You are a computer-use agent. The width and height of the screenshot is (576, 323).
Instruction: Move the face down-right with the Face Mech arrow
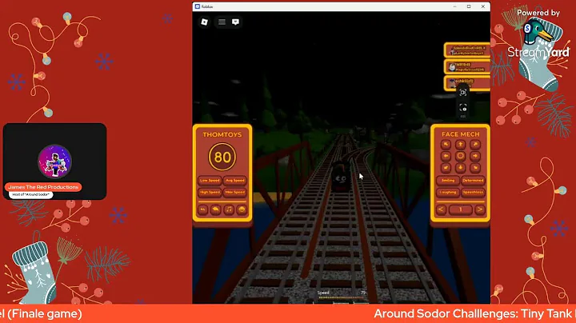(x=475, y=168)
